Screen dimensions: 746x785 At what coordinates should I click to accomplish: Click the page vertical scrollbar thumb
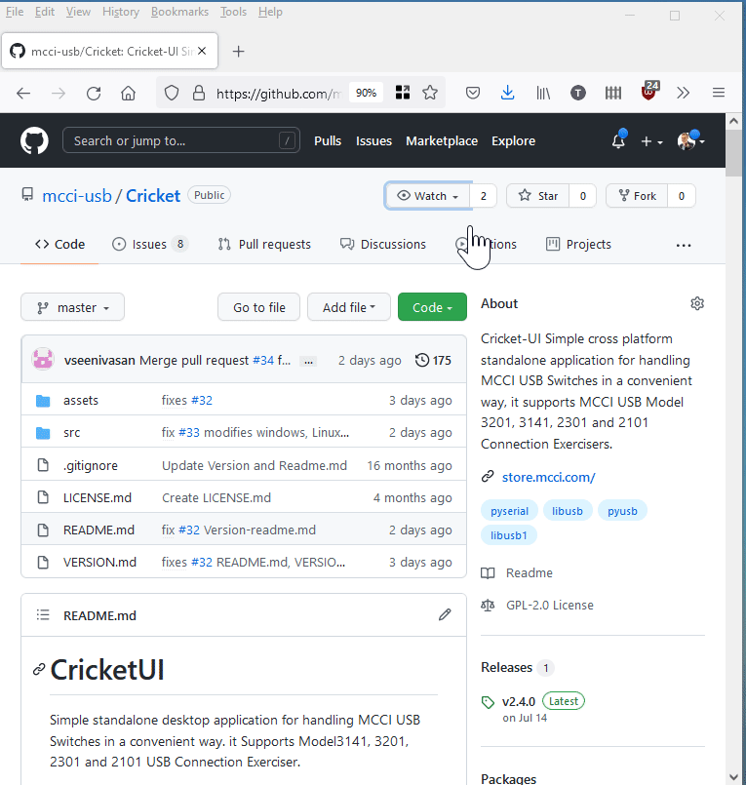[x=733, y=154]
